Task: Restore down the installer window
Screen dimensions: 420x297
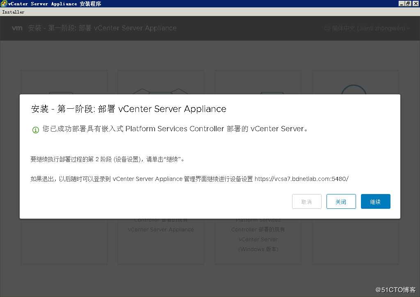Action: tap(408, 3)
